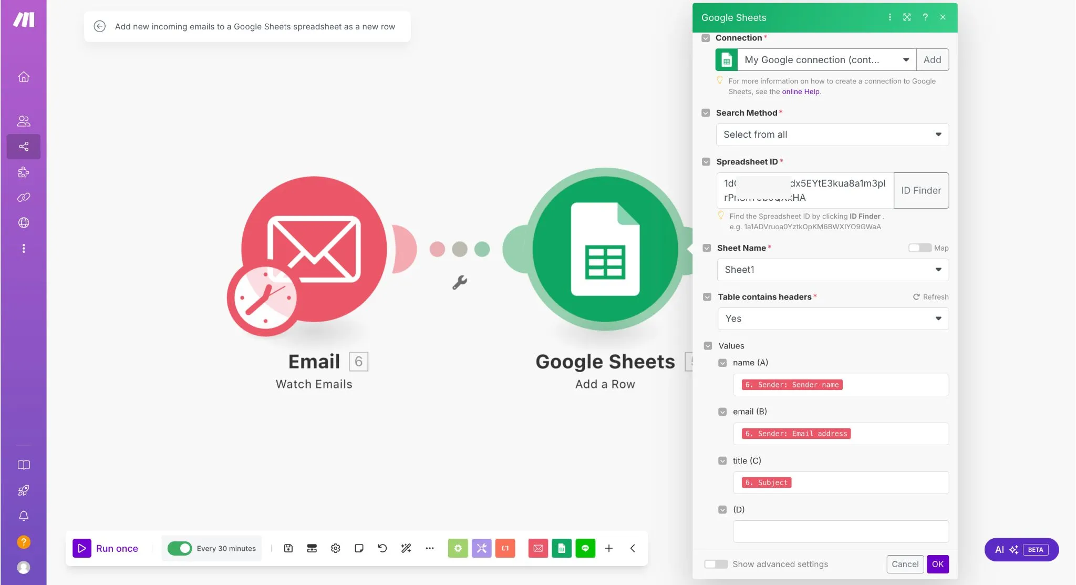Add a favorite with plus icon
The image size is (1076, 585).
[x=609, y=548]
